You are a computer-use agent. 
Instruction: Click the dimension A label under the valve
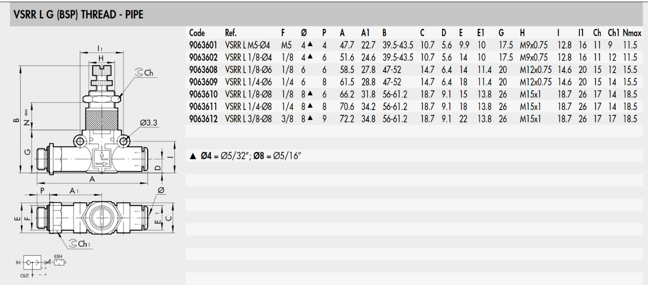92,179
